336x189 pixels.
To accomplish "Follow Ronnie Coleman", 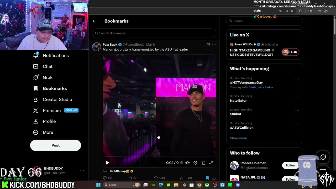I will tap(291, 165).
